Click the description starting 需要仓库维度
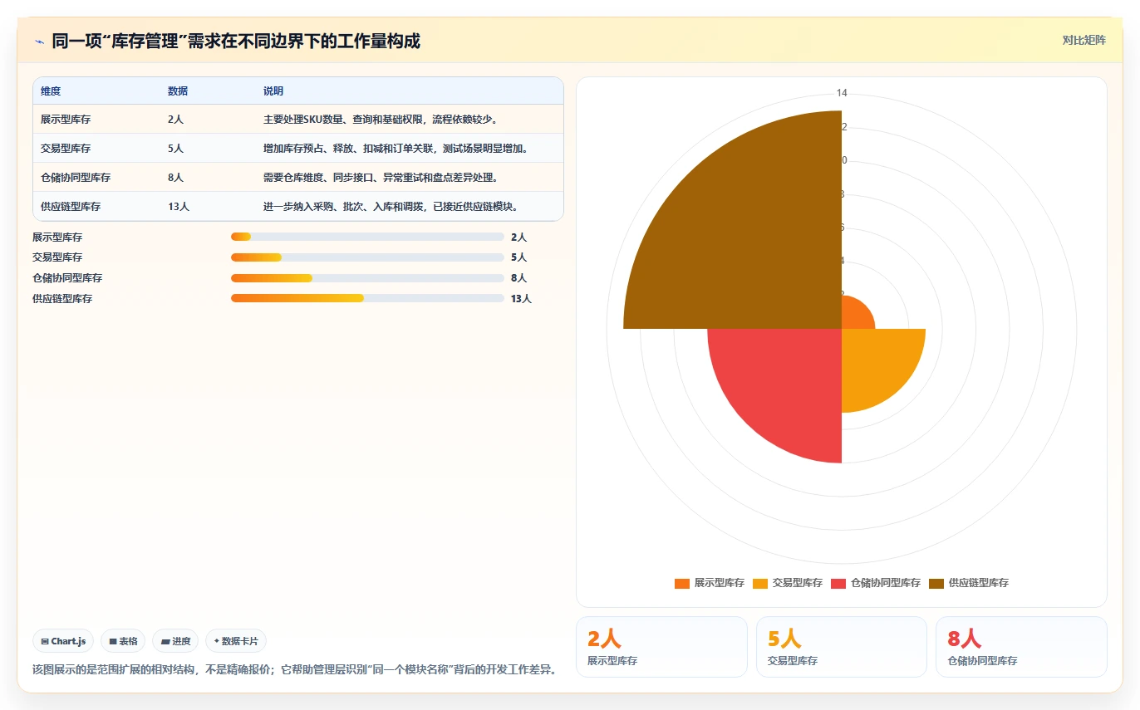The width and height of the screenshot is (1140, 710). 381,178
